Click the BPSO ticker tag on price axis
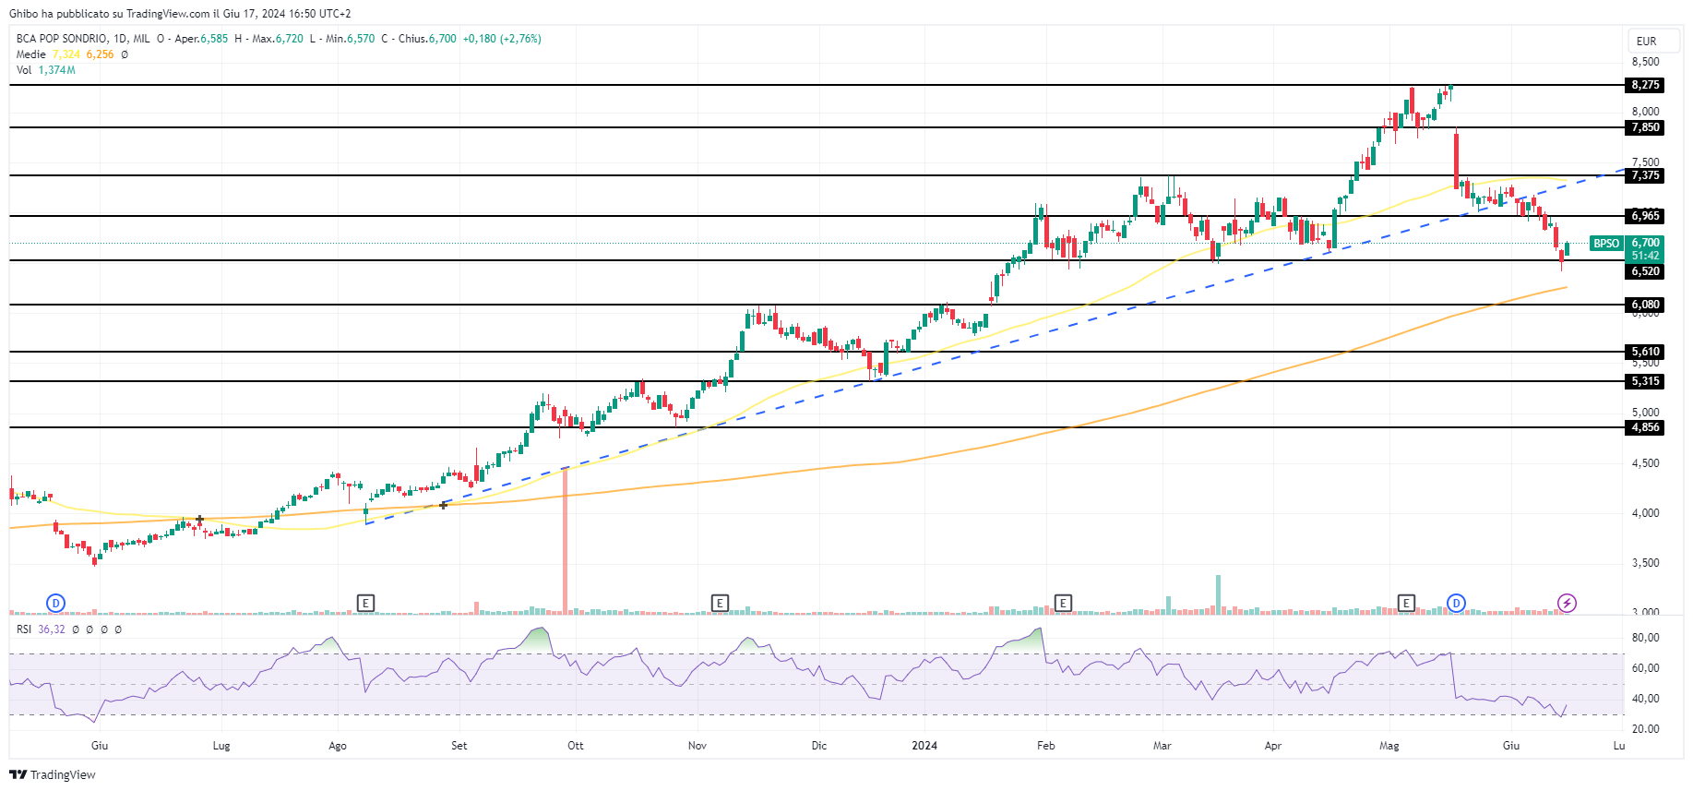1693x791 pixels. point(1606,244)
